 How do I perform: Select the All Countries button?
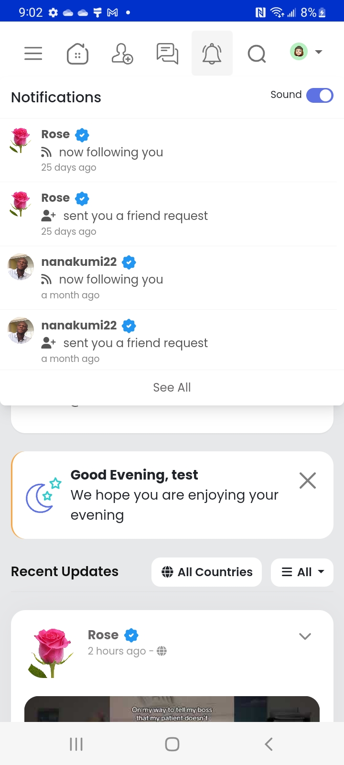pyautogui.click(x=207, y=572)
